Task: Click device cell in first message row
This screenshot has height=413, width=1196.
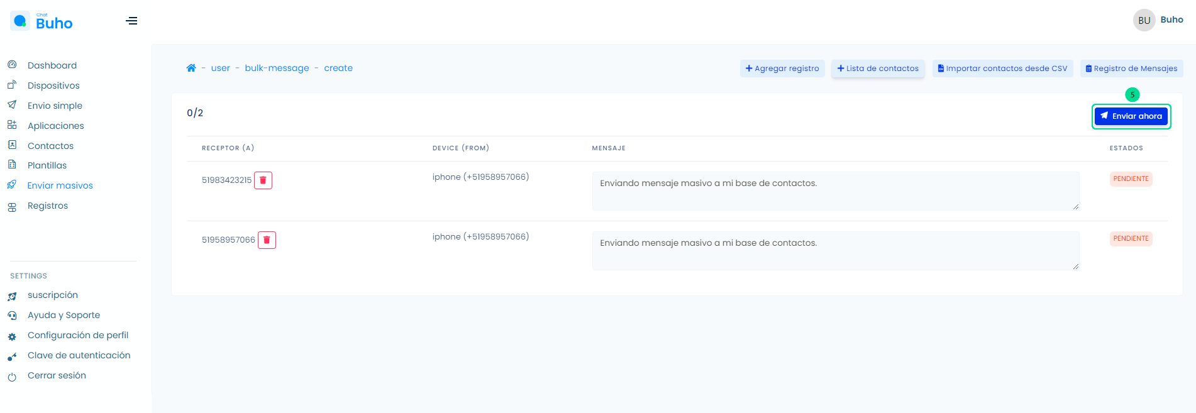Action: coord(480,177)
